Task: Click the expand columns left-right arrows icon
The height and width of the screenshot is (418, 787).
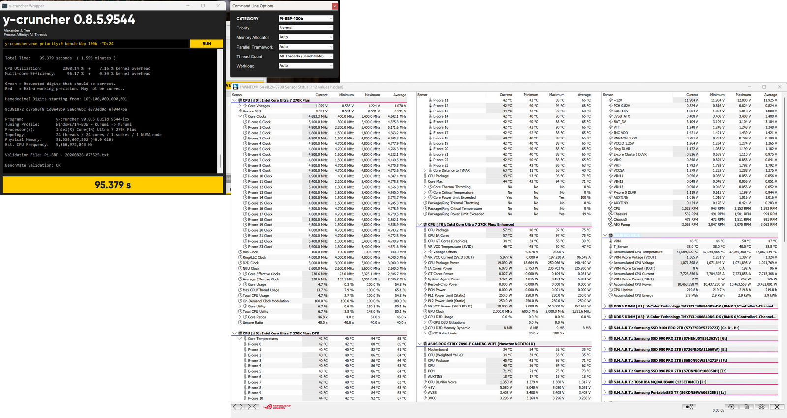Action: click(x=238, y=407)
